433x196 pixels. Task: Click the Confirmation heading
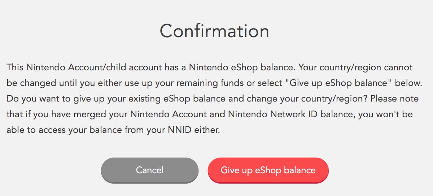[214, 31]
